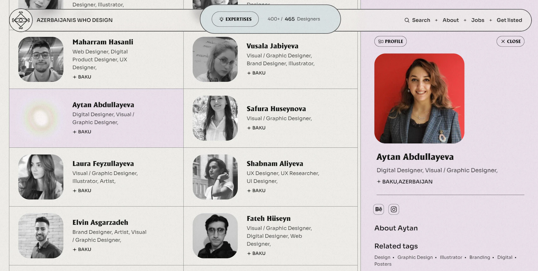This screenshot has height=271, width=538.
Task: Click the Design related tag
Action: coord(382,257)
